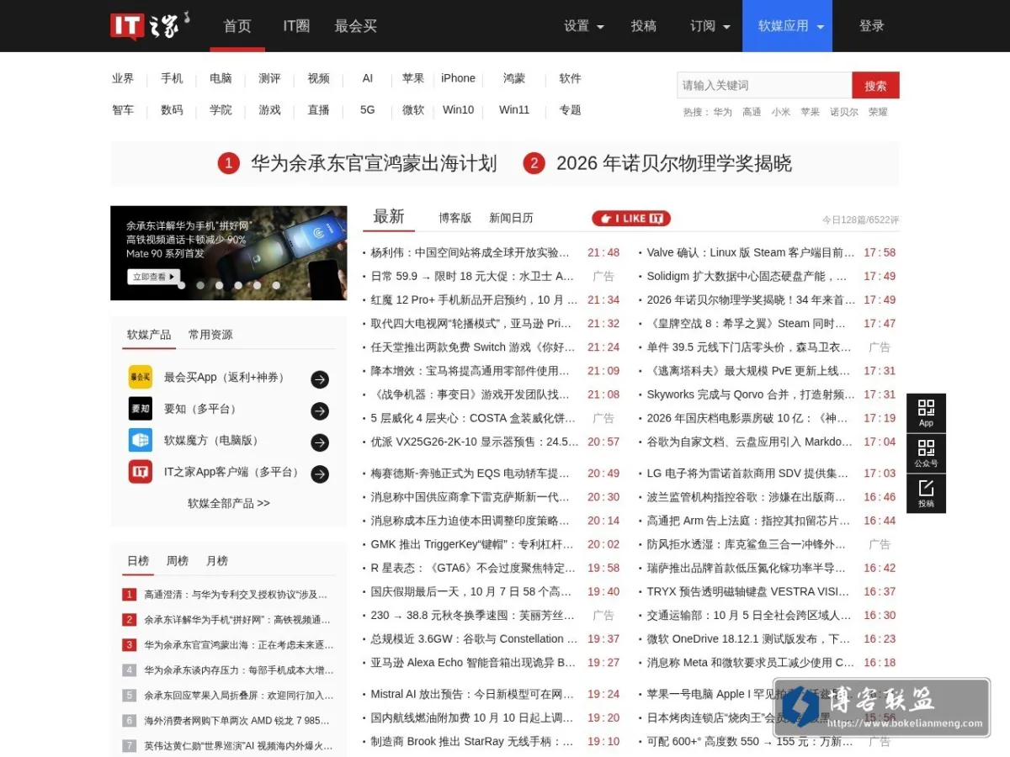
Task: Select the first carousel dot on banner
Action: pyautogui.click(x=181, y=285)
